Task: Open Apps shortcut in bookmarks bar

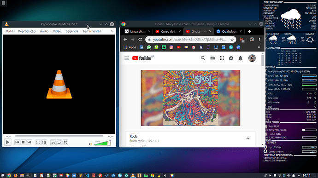Action: (x=130, y=47)
